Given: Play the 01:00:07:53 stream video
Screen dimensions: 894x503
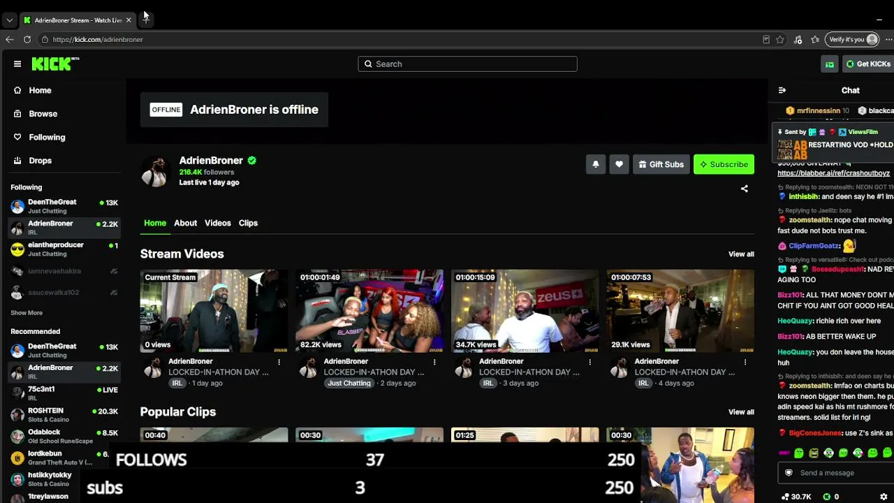Looking at the screenshot, I should coord(680,311).
